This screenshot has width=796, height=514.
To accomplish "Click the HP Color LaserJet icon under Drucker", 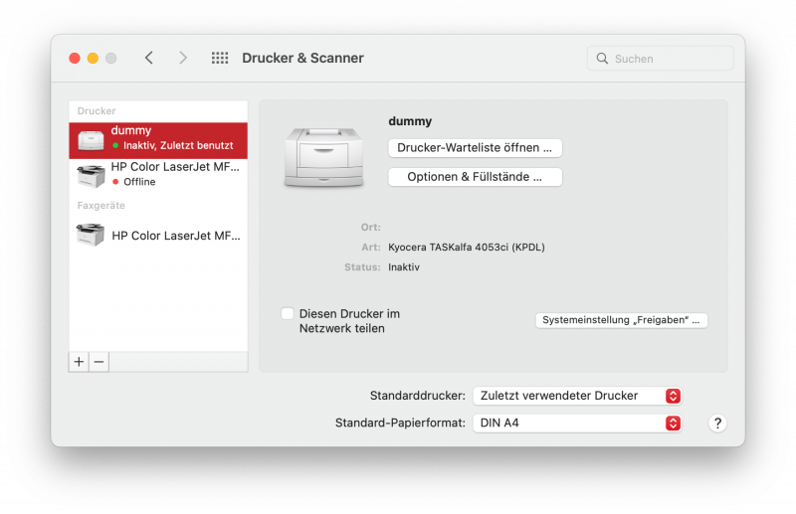I will (x=91, y=176).
